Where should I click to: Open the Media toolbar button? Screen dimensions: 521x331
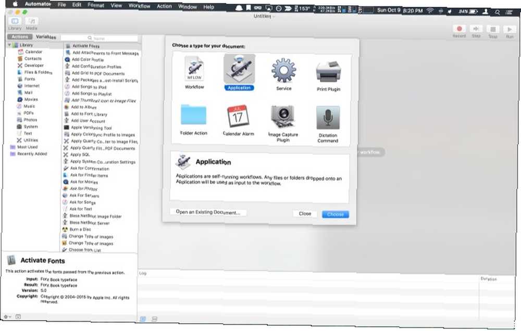point(32,24)
